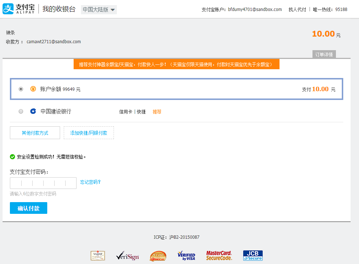
Task: Click the 我的收银台 heading
Action: 59,9
